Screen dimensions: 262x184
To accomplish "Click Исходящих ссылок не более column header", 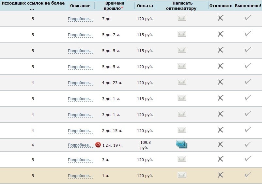I will [33, 6].
